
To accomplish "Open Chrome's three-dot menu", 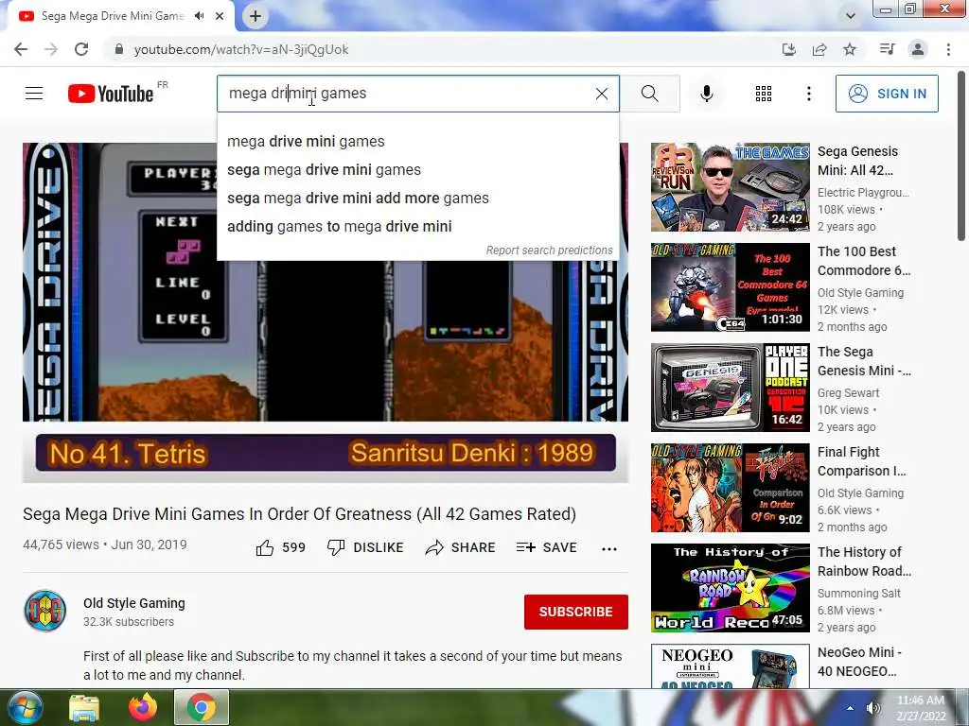I will click(x=948, y=49).
